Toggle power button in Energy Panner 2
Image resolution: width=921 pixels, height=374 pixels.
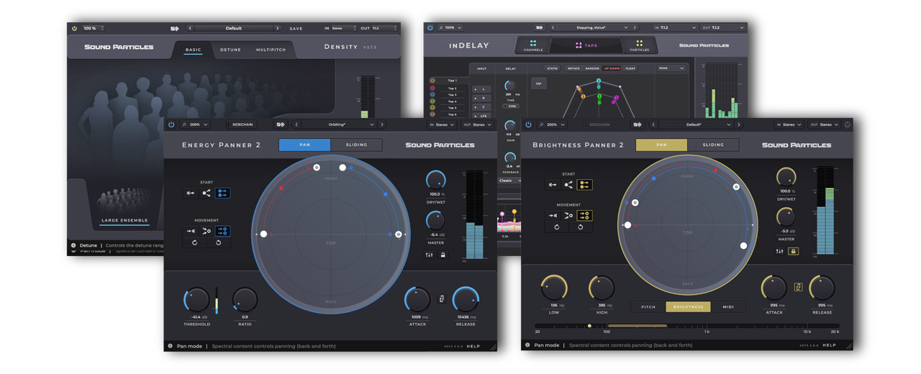[171, 124]
